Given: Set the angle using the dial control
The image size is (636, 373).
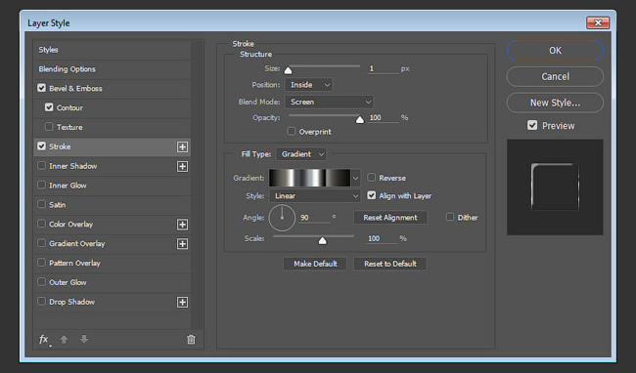Looking at the screenshot, I should pos(282,218).
